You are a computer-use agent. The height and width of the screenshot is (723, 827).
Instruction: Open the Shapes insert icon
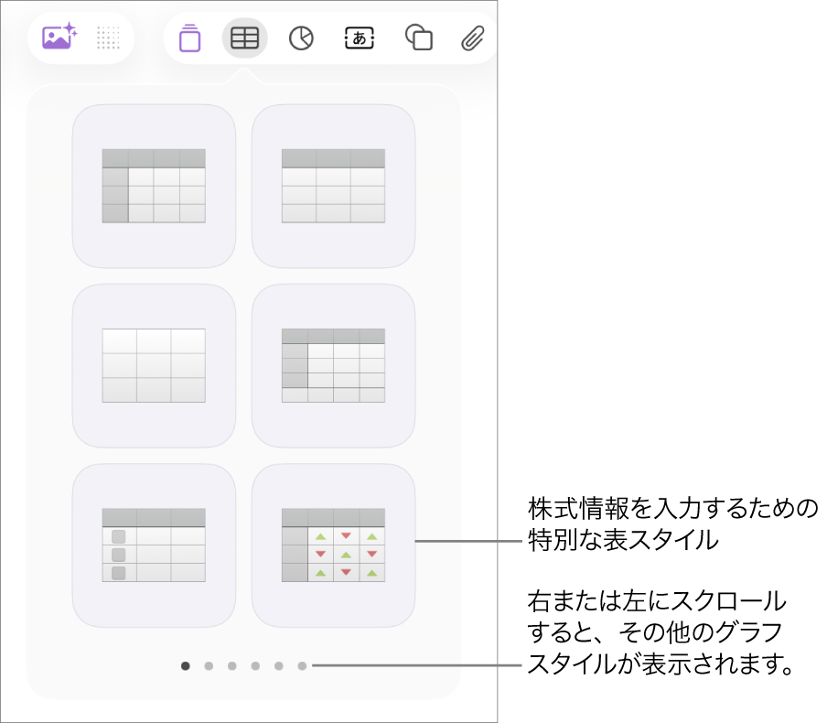tap(419, 38)
